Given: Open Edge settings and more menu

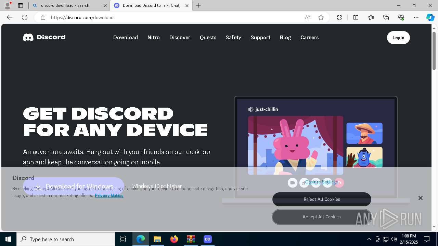Looking at the screenshot, I should pos(416,17).
